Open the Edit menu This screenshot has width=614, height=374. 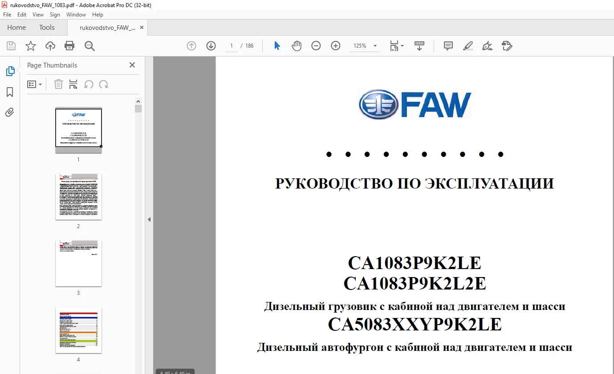click(22, 15)
